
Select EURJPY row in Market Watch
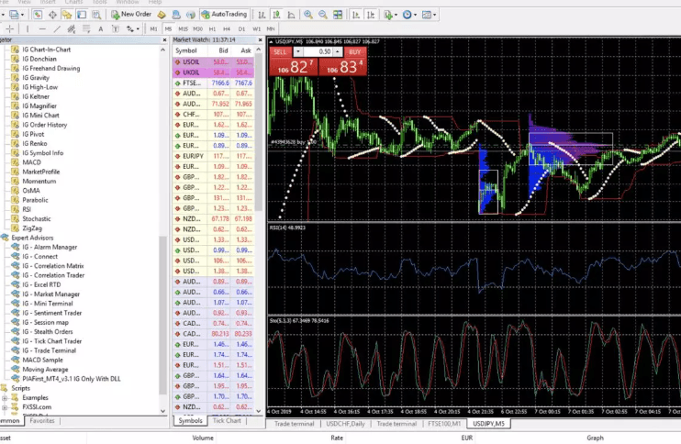coord(213,156)
